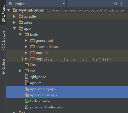
Task: Expand the outputs folder
Action: [x=26, y=53]
